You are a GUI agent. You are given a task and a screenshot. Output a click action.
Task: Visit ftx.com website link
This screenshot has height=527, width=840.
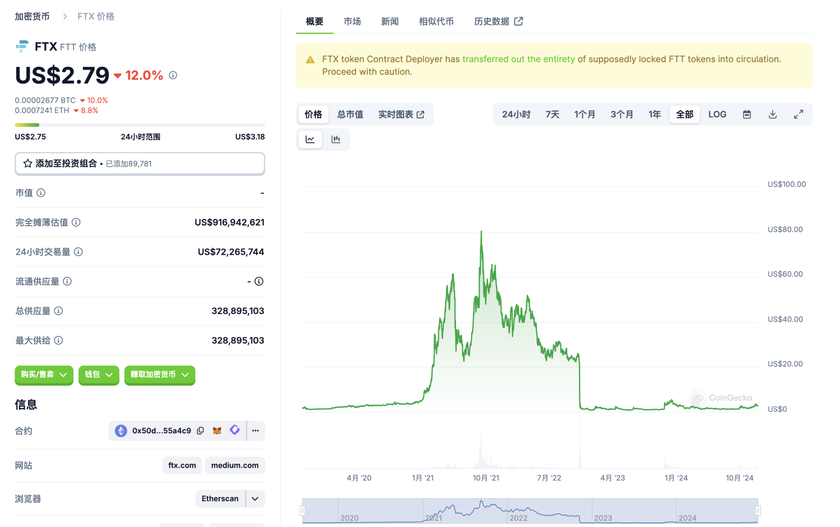coord(182,465)
